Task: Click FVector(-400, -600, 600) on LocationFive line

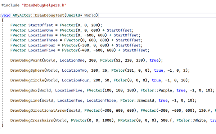Action: click(89, 50)
